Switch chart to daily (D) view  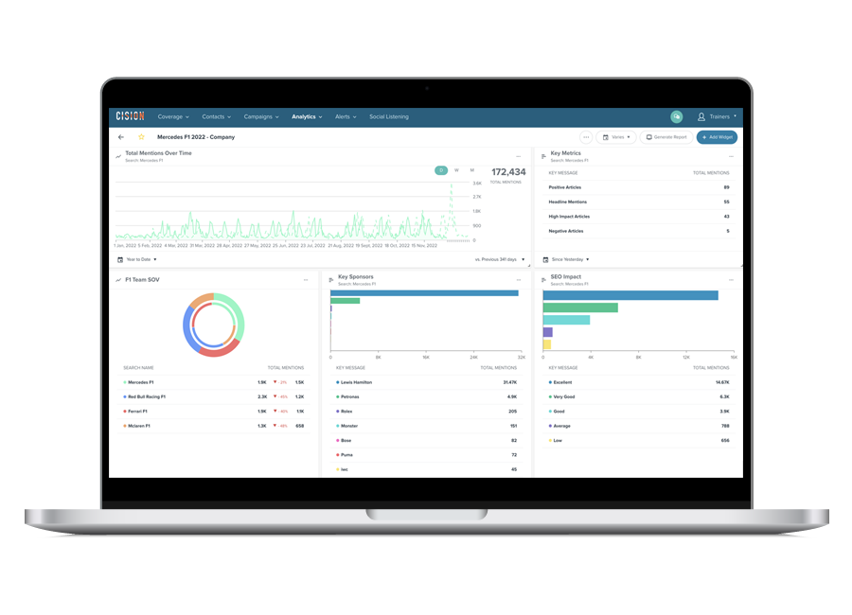click(440, 170)
